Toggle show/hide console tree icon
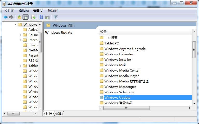This screenshot has width=199, height=124. tap(26, 17)
